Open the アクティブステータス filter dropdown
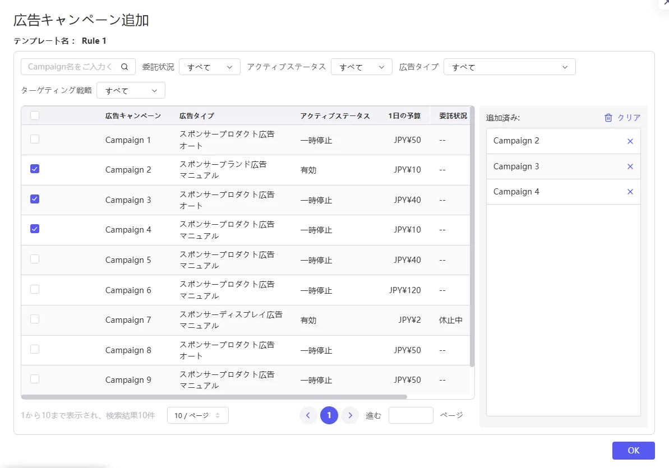Image resolution: width=669 pixels, height=468 pixels. coord(361,67)
